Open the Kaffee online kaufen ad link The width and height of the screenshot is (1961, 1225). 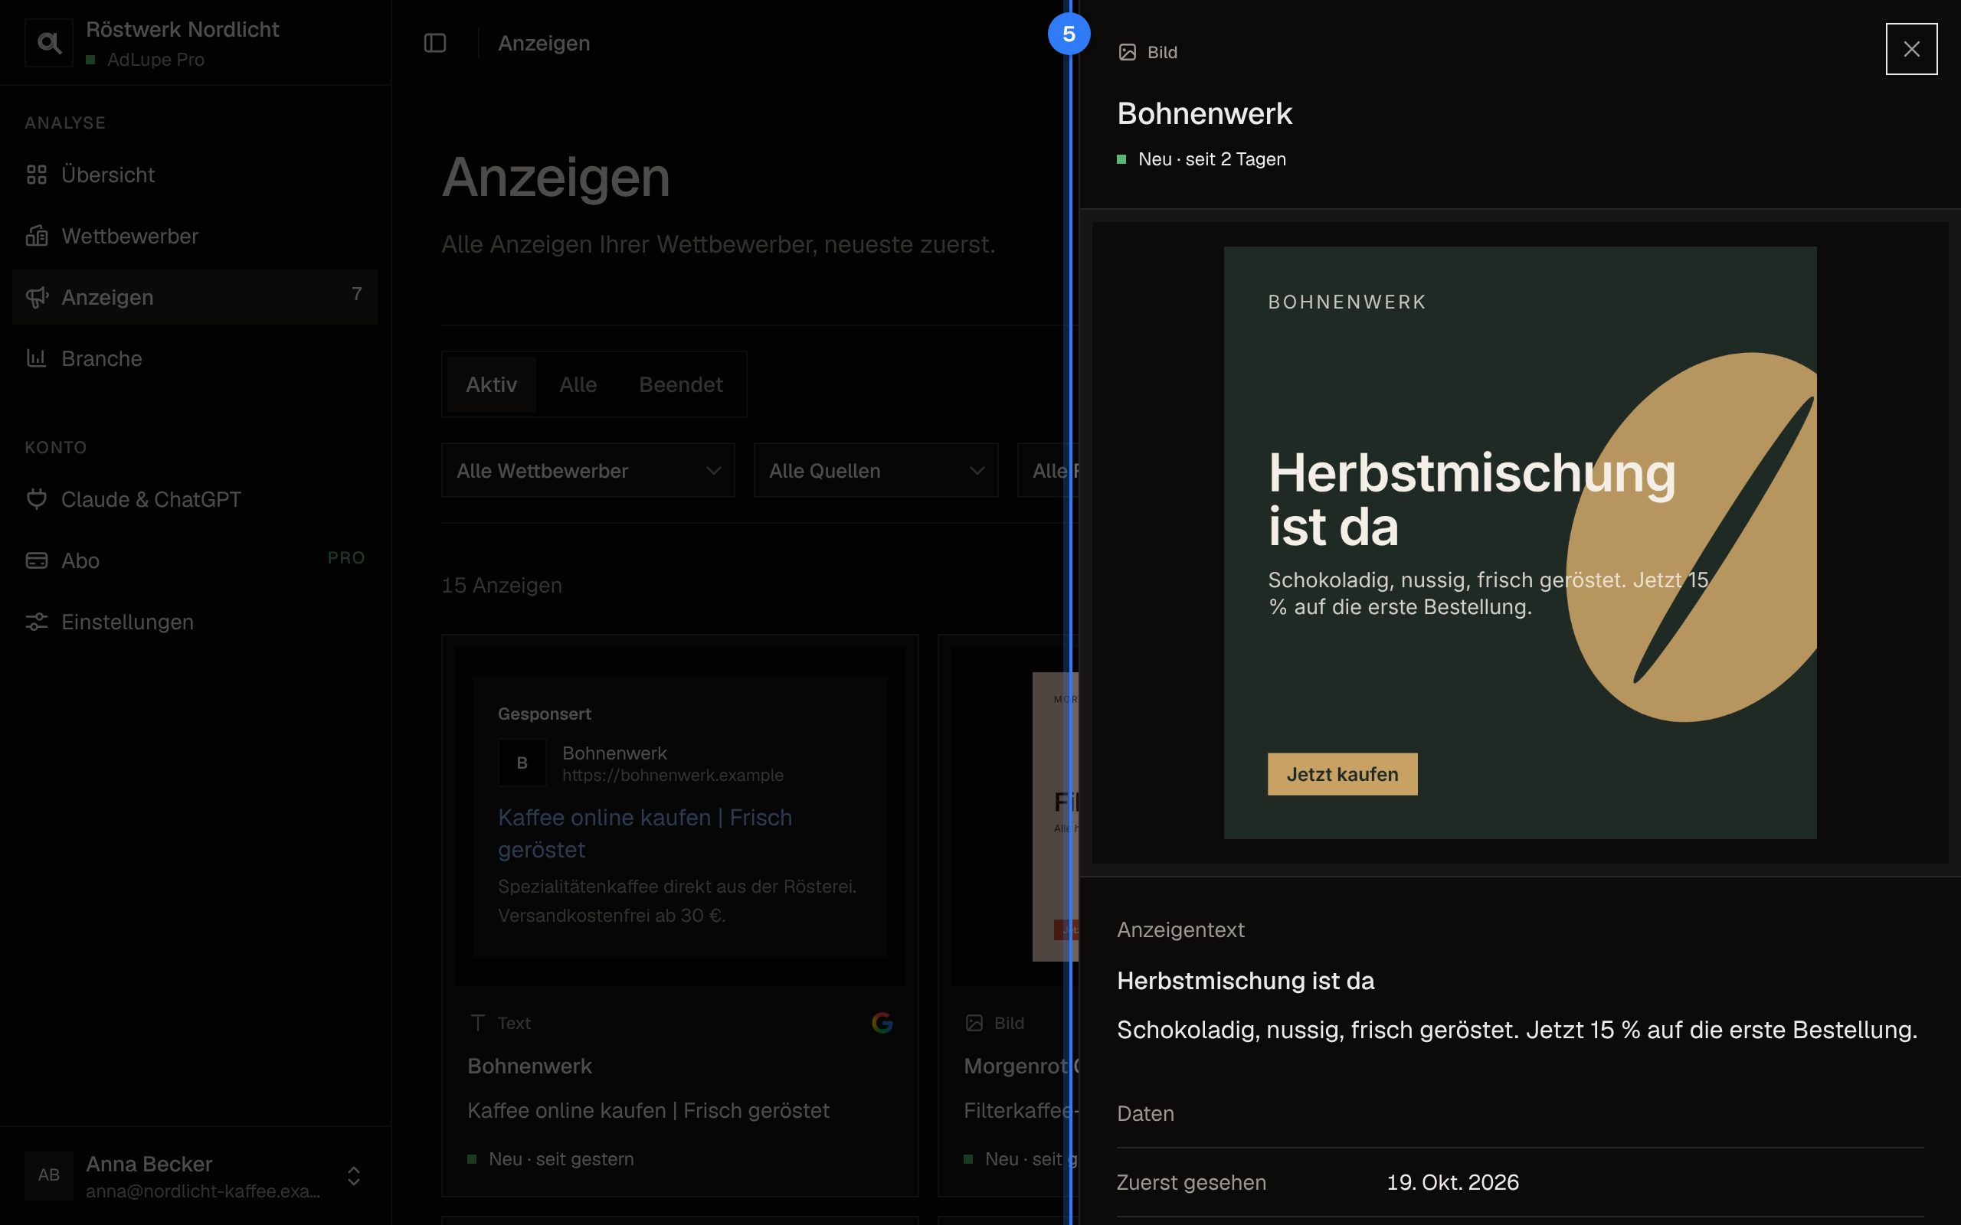tap(645, 834)
